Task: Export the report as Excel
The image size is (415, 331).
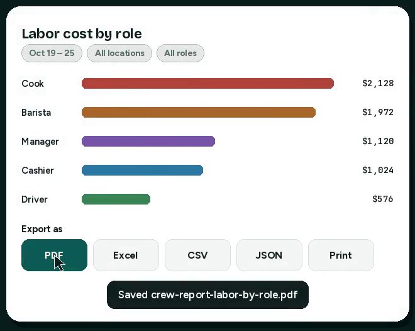Action: pos(126,255)
